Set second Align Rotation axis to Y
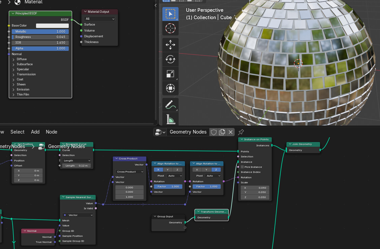This screenshot has width=380, height=249. (x=207, y=170)
